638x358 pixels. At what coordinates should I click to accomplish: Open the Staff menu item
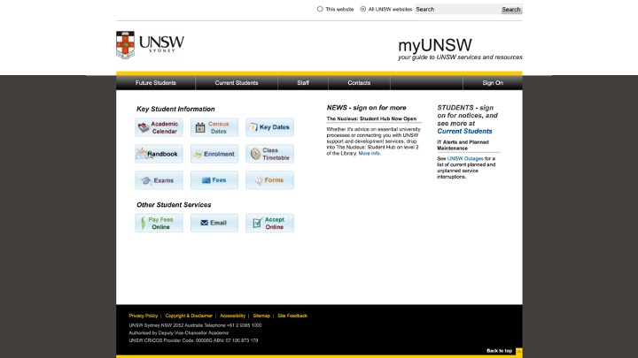(303, 83)
